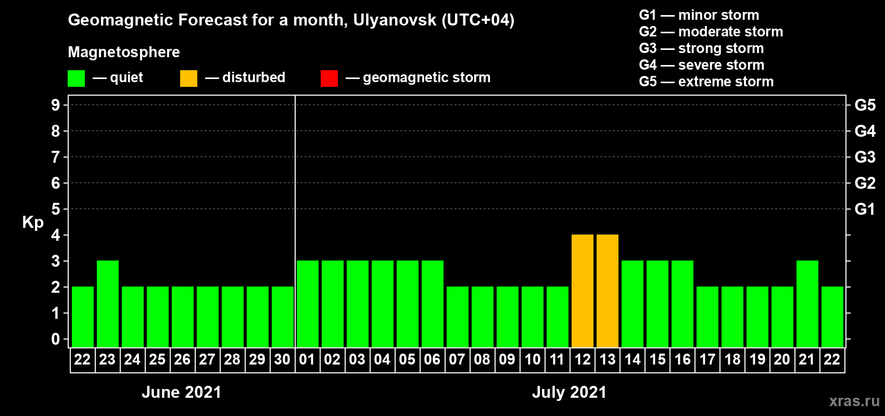Click the date label "13" below the chart
The width and height of the screenshot is (885, 416).
pos(608,359)
